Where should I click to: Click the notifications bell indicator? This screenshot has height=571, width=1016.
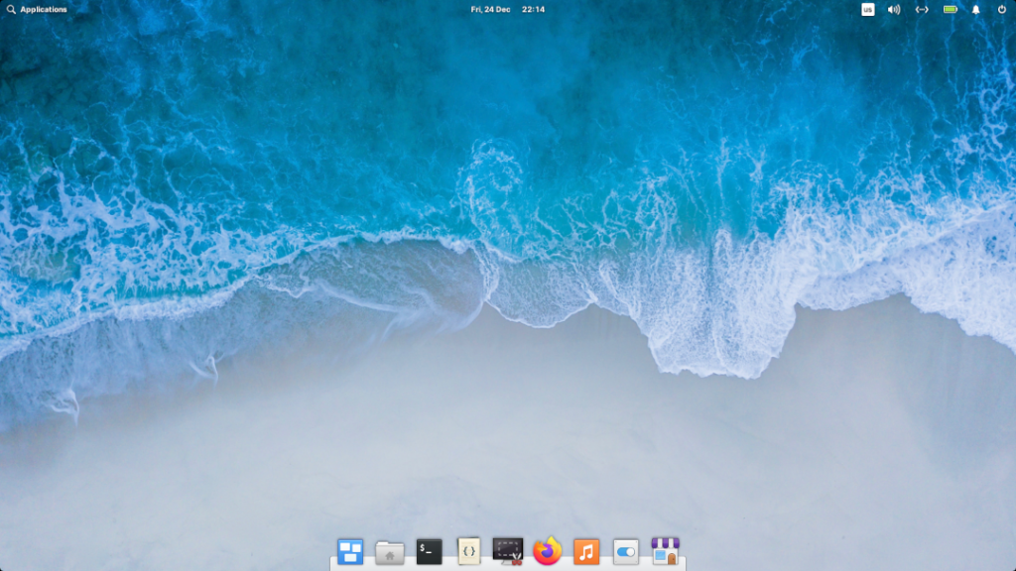[x=974, y=11]
